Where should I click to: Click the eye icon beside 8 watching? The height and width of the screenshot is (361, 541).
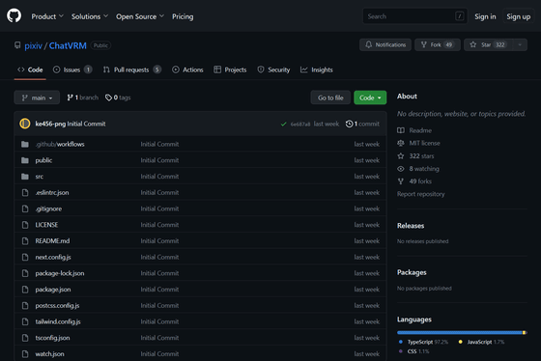pos(401,169)
